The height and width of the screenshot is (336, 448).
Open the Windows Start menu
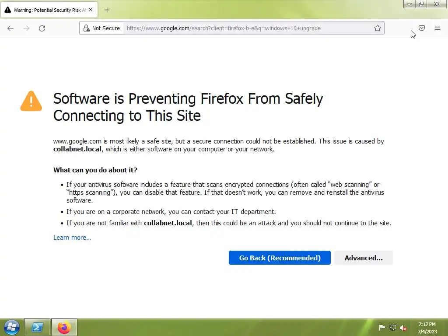coord(11,327)
